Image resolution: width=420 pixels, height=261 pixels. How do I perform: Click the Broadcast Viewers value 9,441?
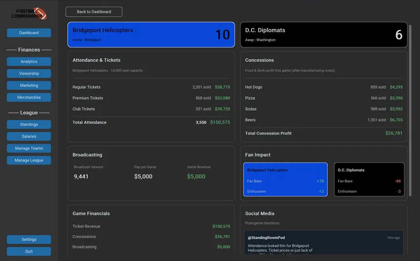(x=81, y=177)
